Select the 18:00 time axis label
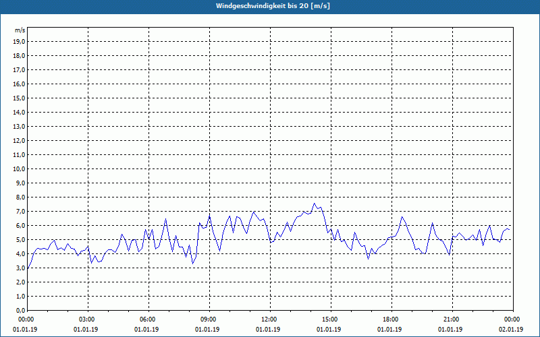This screenshot has height=337, width=540. coord(391,319)
